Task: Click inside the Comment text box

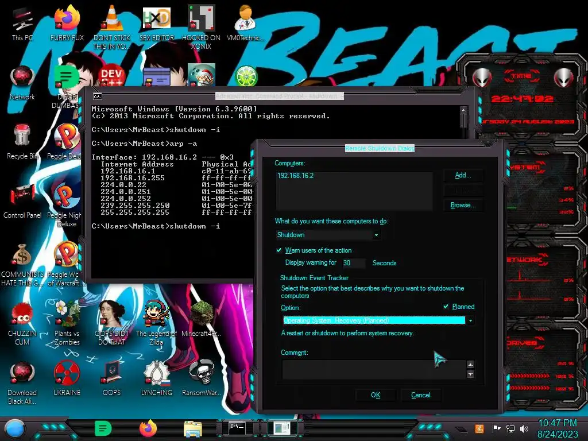Action: point(373,369)
